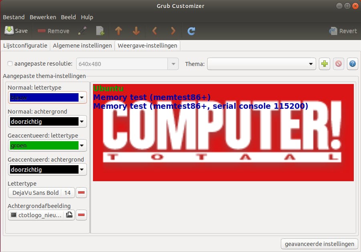Open Normaal: lettertype blauw color dropdown
Screen dimensions: 361x252
(47, 98)
